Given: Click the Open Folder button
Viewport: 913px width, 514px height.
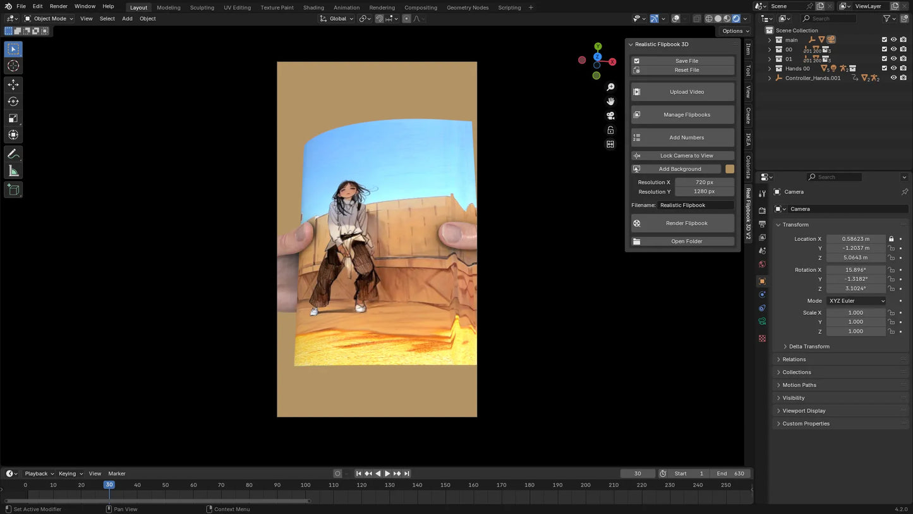Looking at the screenshot, I should 682,242.
